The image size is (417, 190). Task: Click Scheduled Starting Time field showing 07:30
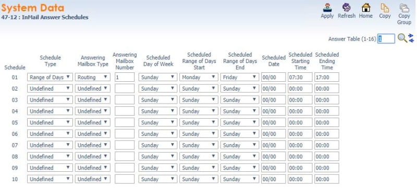coord(300,78)
